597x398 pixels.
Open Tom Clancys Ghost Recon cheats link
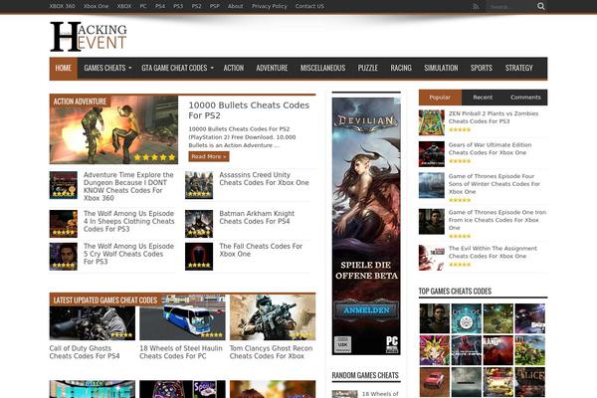(271, 352)
